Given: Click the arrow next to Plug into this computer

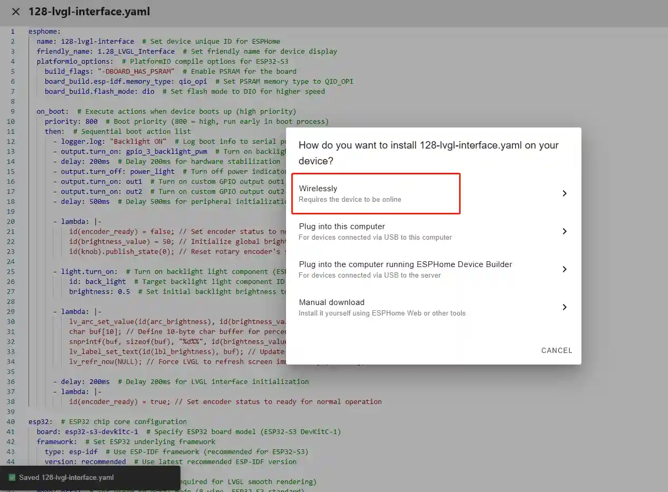Looking at the screenshot, I should pyautogui.click(x=564, y=231).
